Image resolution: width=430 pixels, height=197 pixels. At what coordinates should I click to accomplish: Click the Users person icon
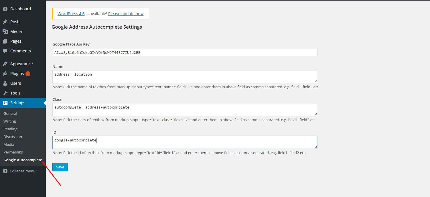[5, 83]
